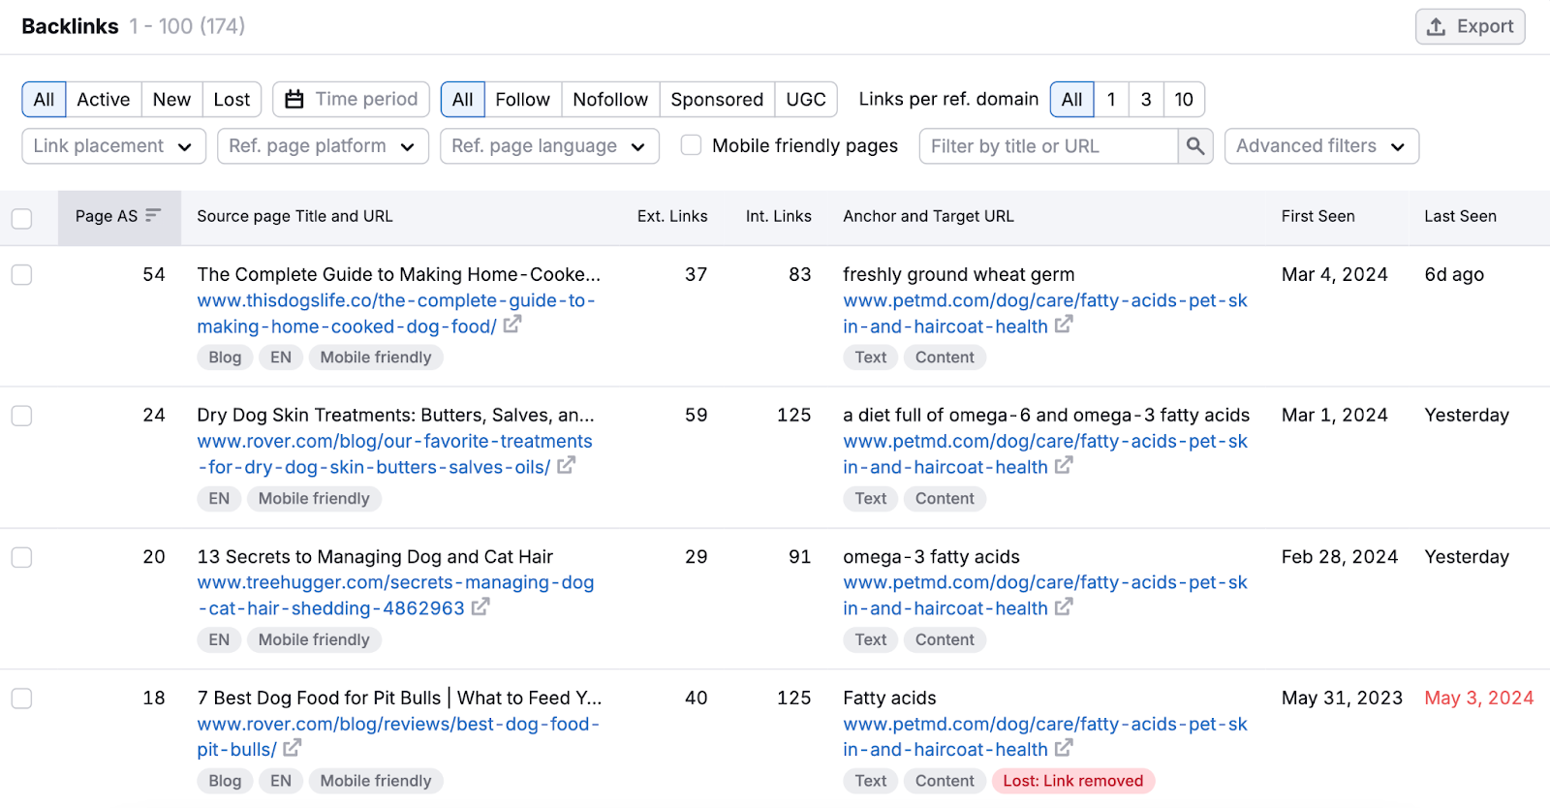Open external link icon for treehugger.com source URL
The image size is (1550, 808).
[480, 607]
